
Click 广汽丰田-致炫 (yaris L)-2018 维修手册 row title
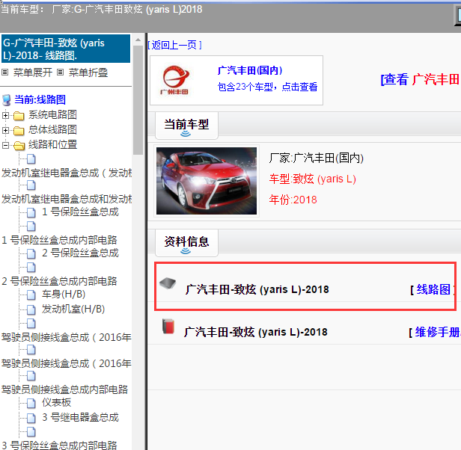coord(256,332)
